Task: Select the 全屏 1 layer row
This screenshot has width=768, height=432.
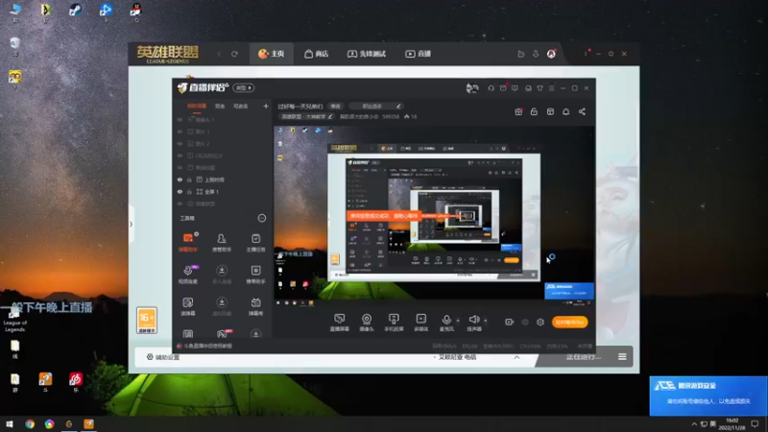Action: pyautogui.click(x=222, y=191)
